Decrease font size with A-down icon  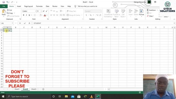click(46, 11)
